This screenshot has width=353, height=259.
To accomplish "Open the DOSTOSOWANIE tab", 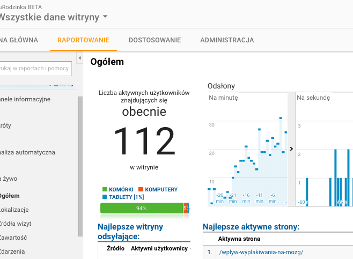I will click(155, 40).
